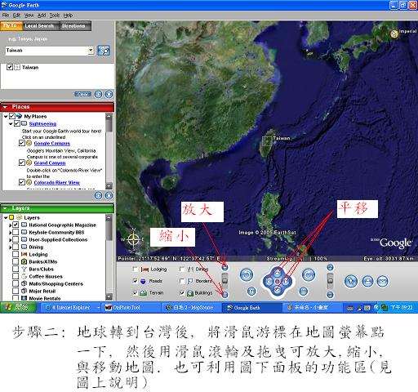Viewport: 418px width, 392px height.
Task: Pan the map left with the left arrow
Action: pos(269,282)
